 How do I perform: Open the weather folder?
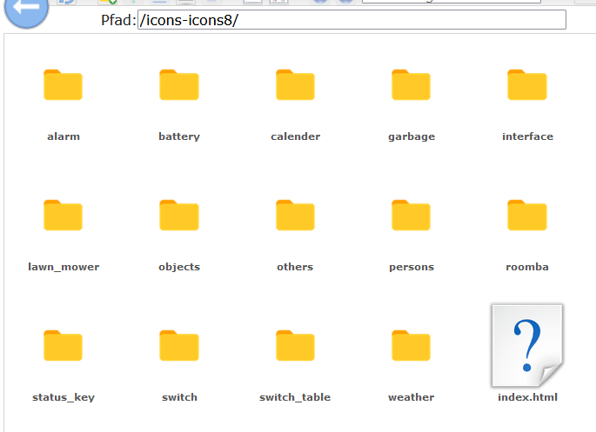point(411,346)
